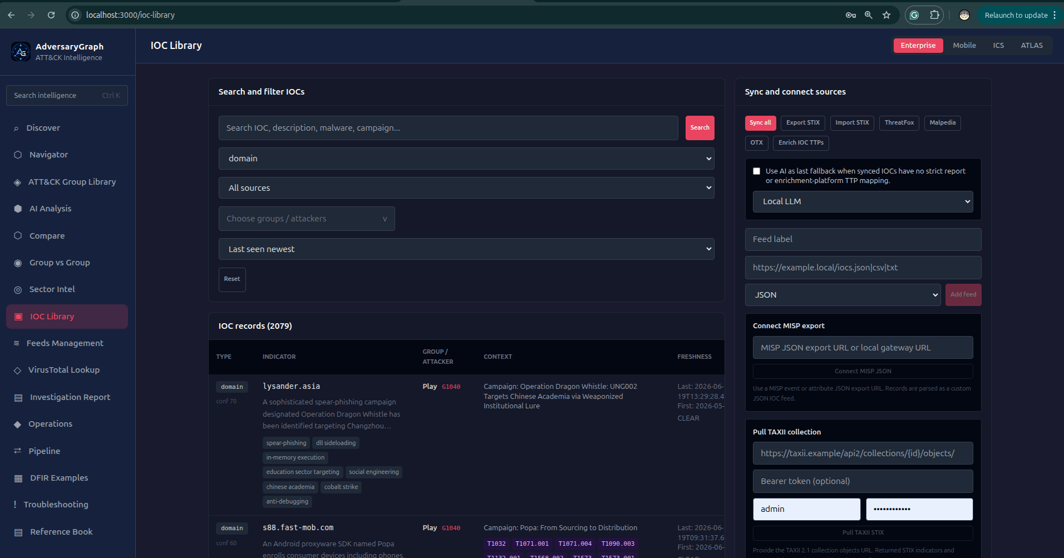Click the admin username field
The image size is (1064, 558).
[807, 509]
